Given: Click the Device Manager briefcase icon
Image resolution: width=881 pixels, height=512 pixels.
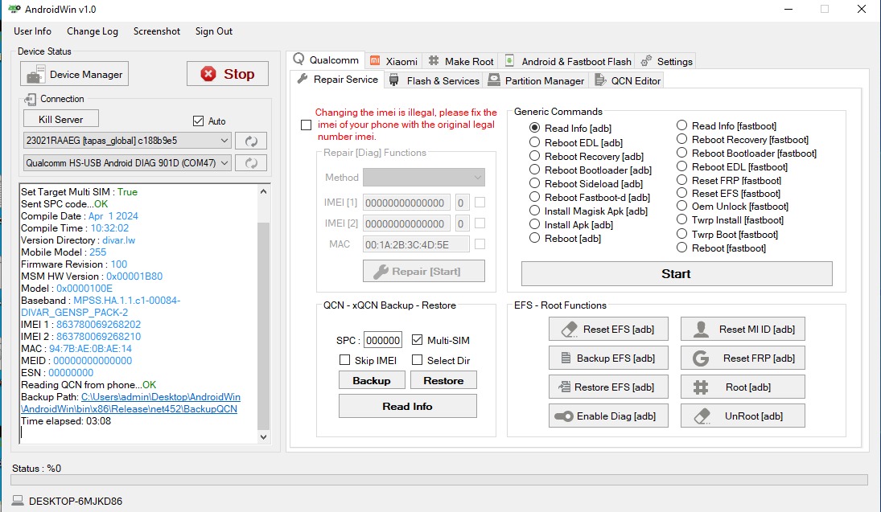Looking at the screenshot, I should point(35,74).
